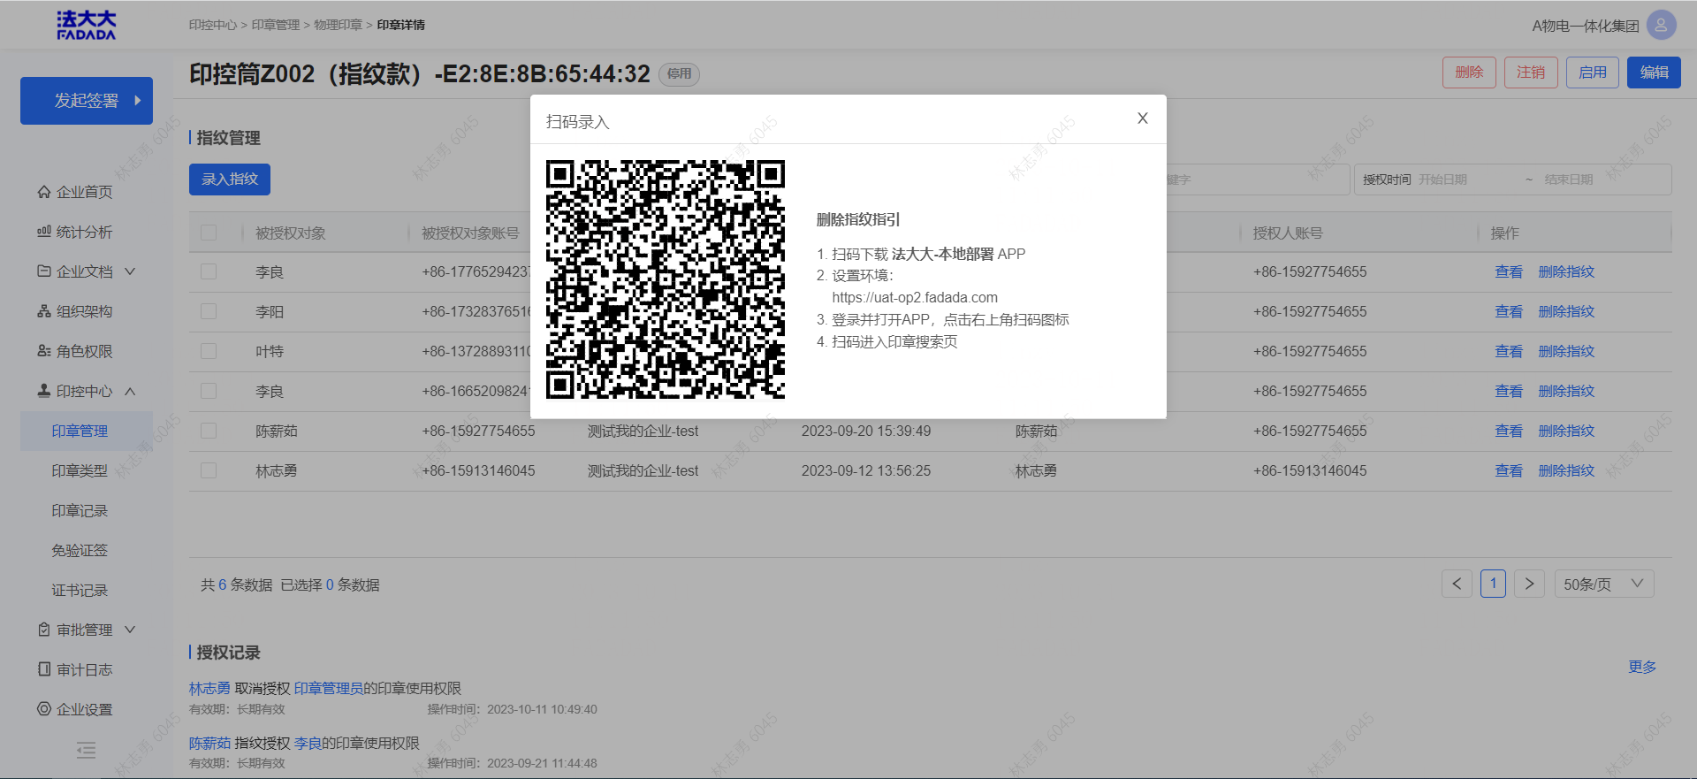Click the 启用 button
1697x779 pixels.
click(x=1593, y=73)
